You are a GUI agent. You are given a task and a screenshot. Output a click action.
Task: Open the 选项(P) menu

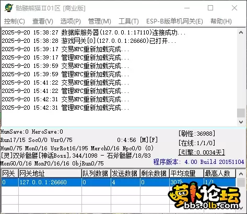click(x=70, y=21)
